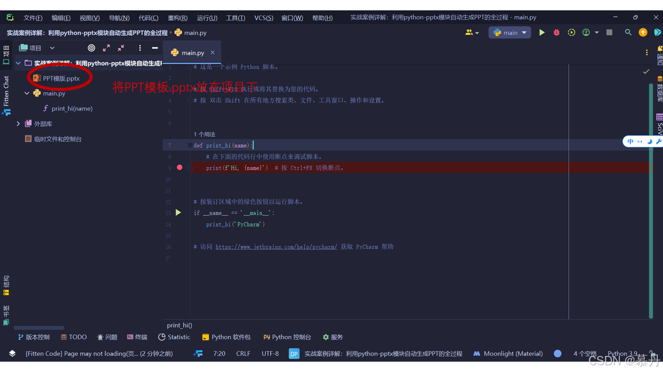663x372 pixels.
Task: Toggle IME punctuation mode button
Action: tap(640, 141)
